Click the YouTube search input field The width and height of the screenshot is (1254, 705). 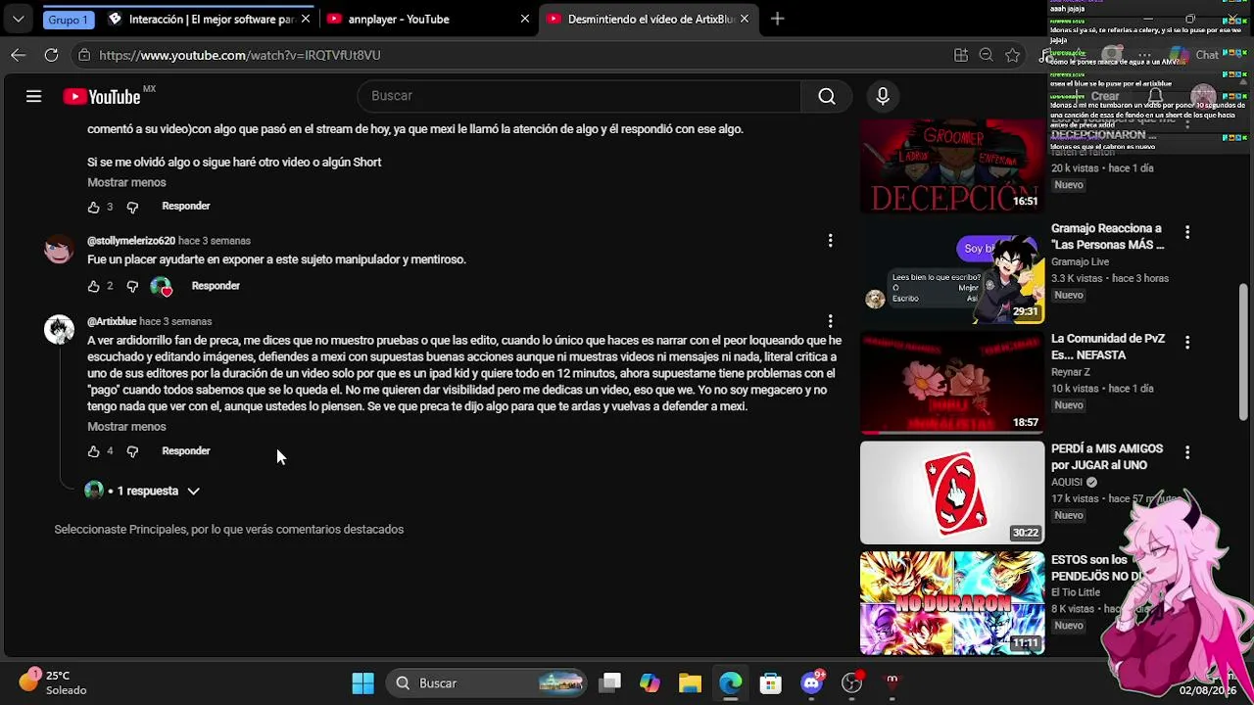click(580, 96)
